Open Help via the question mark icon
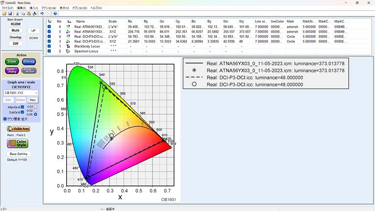 click(x=55, y=13)
